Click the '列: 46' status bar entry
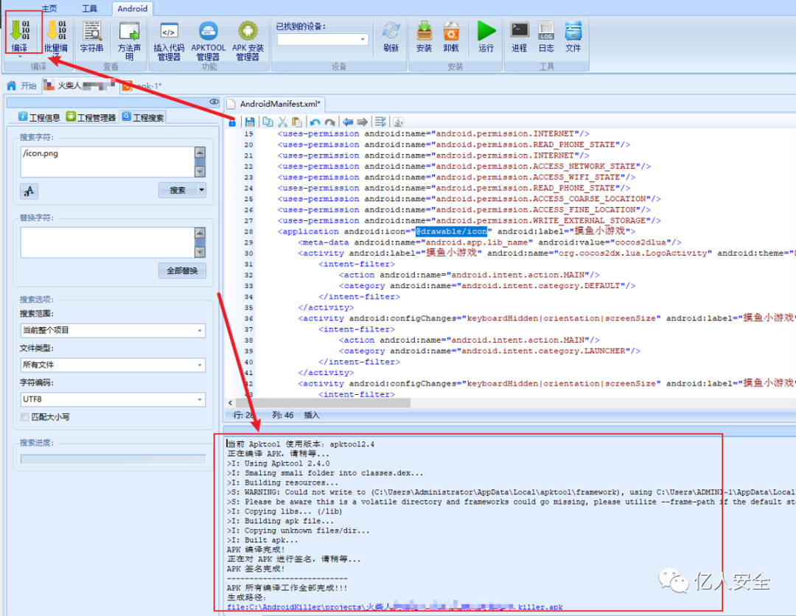This screenshot has height=616, width=796. (x=283, y=415)
